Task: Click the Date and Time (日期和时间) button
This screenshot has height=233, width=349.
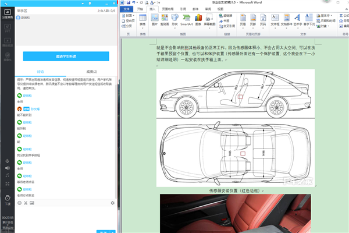Action: 326,21
